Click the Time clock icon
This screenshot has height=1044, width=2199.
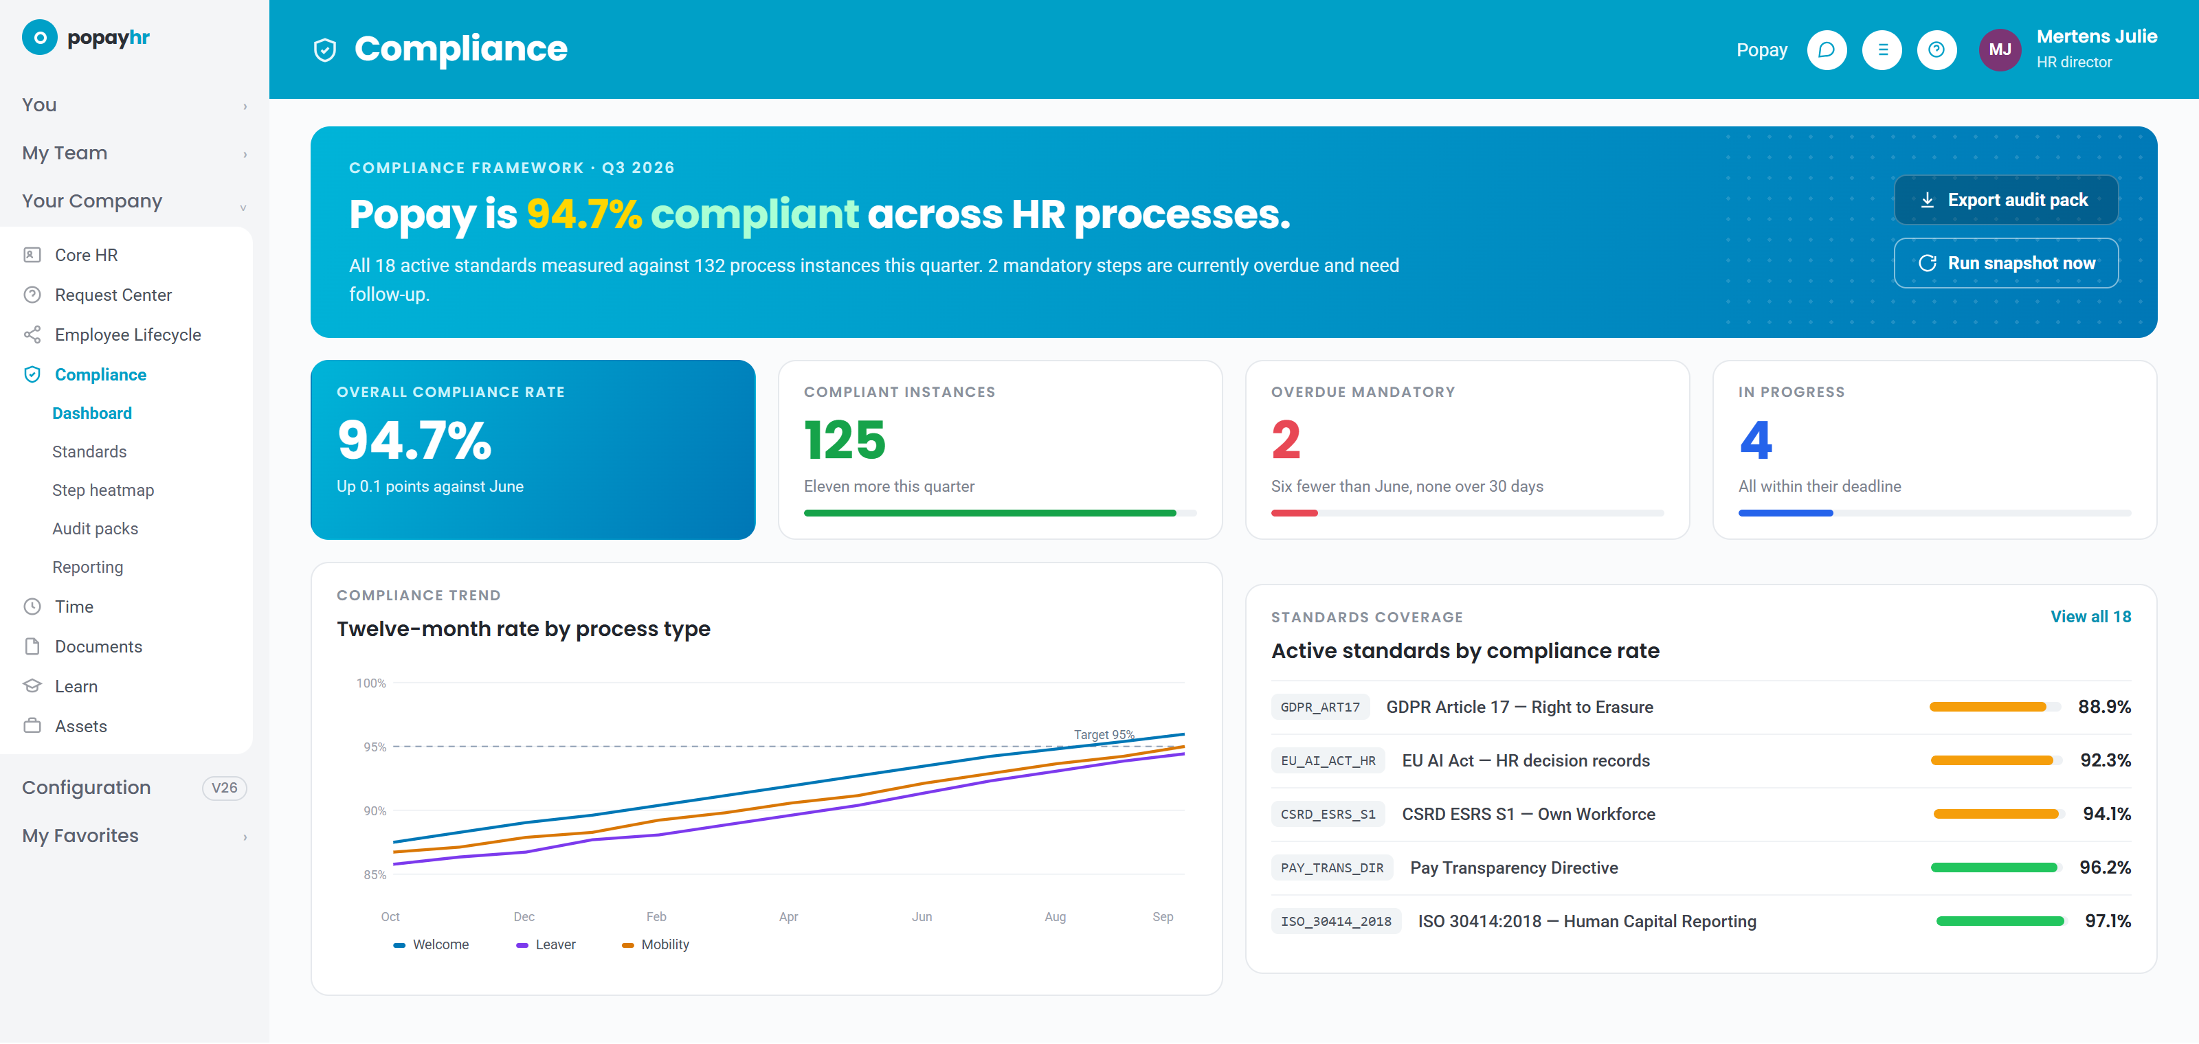[x=32, y=606]
